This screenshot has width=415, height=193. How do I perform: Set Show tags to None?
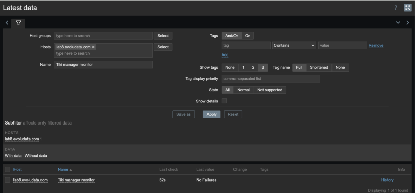tap(230, 67)
